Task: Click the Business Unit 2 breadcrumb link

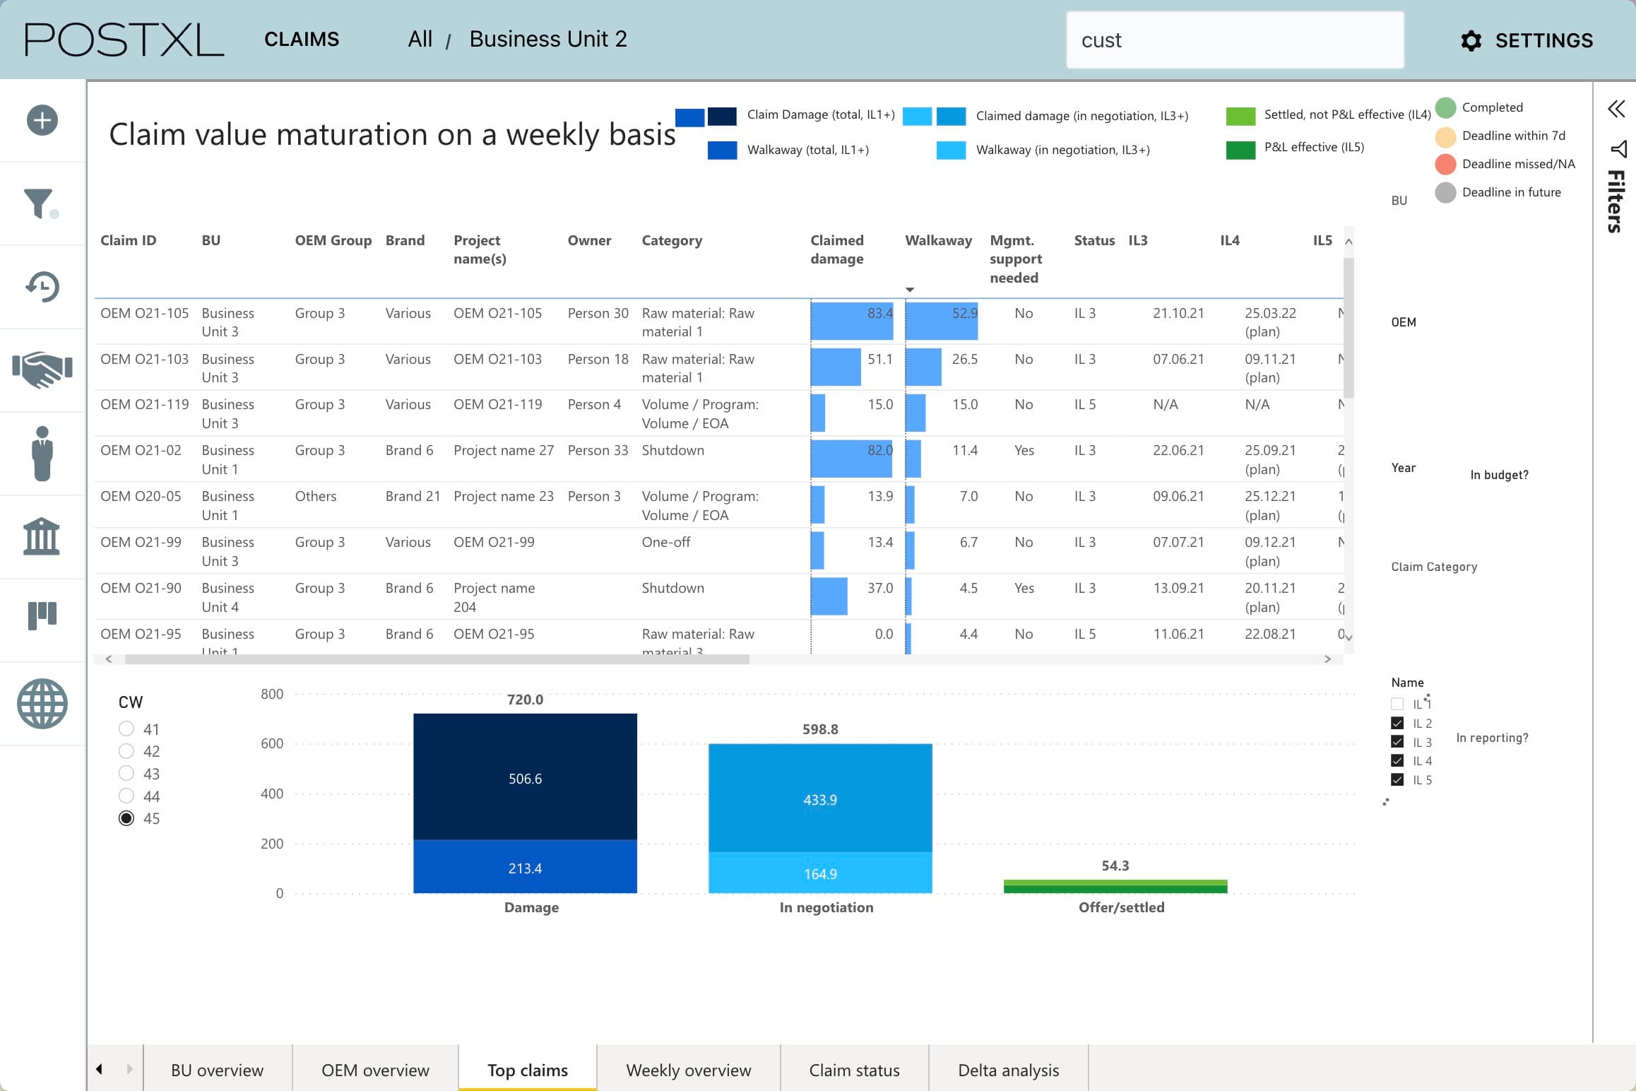Action: pos(548,39)
